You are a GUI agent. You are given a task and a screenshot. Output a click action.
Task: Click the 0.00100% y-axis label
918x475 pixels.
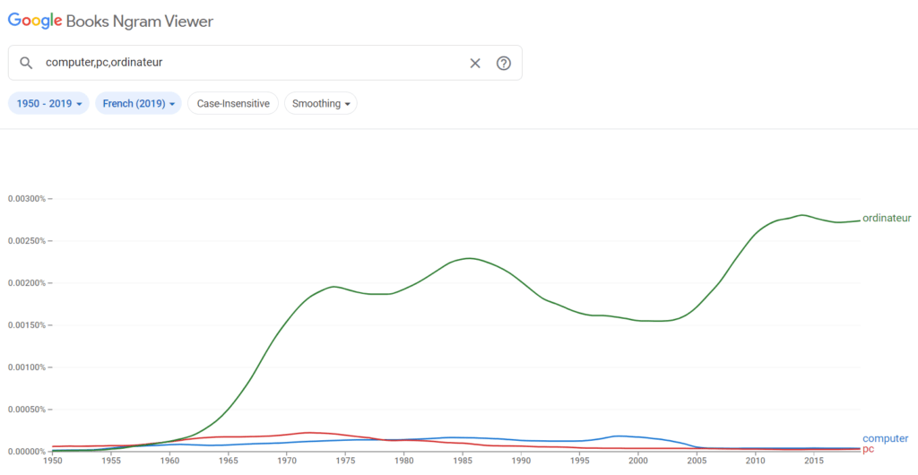[x=26, y=367]
